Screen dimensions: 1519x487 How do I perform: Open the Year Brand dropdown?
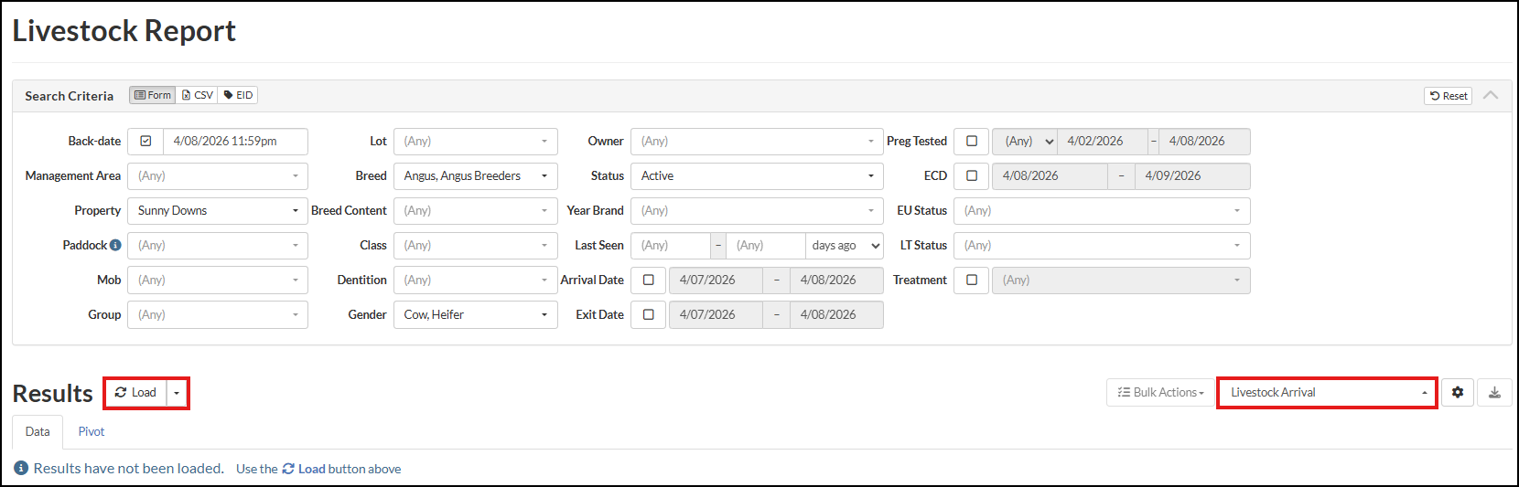(757, 211)
